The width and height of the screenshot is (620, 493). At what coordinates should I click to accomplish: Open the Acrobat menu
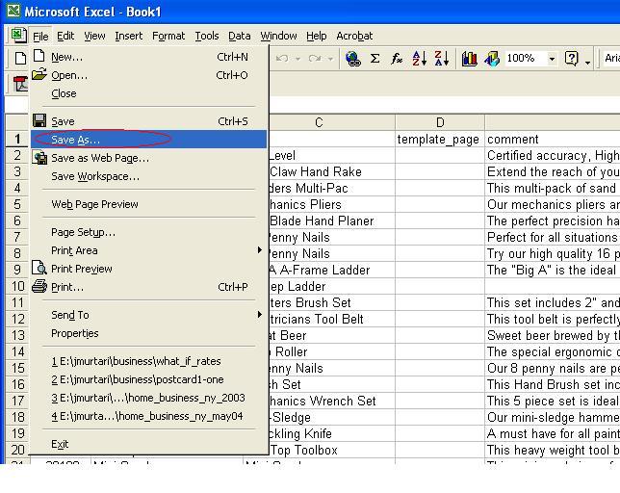354,36
